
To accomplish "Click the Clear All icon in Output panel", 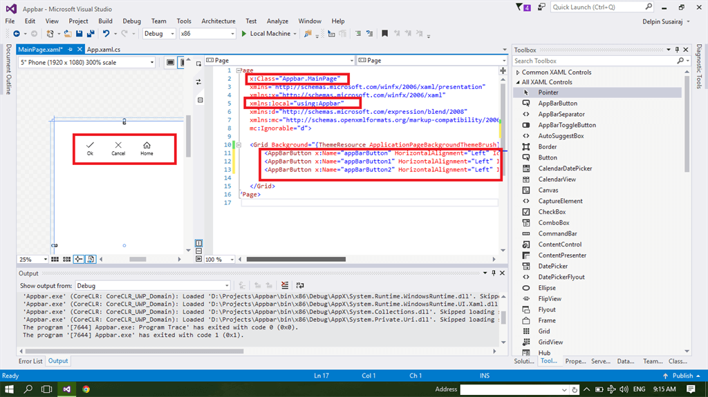I will (x=286, y=285).
